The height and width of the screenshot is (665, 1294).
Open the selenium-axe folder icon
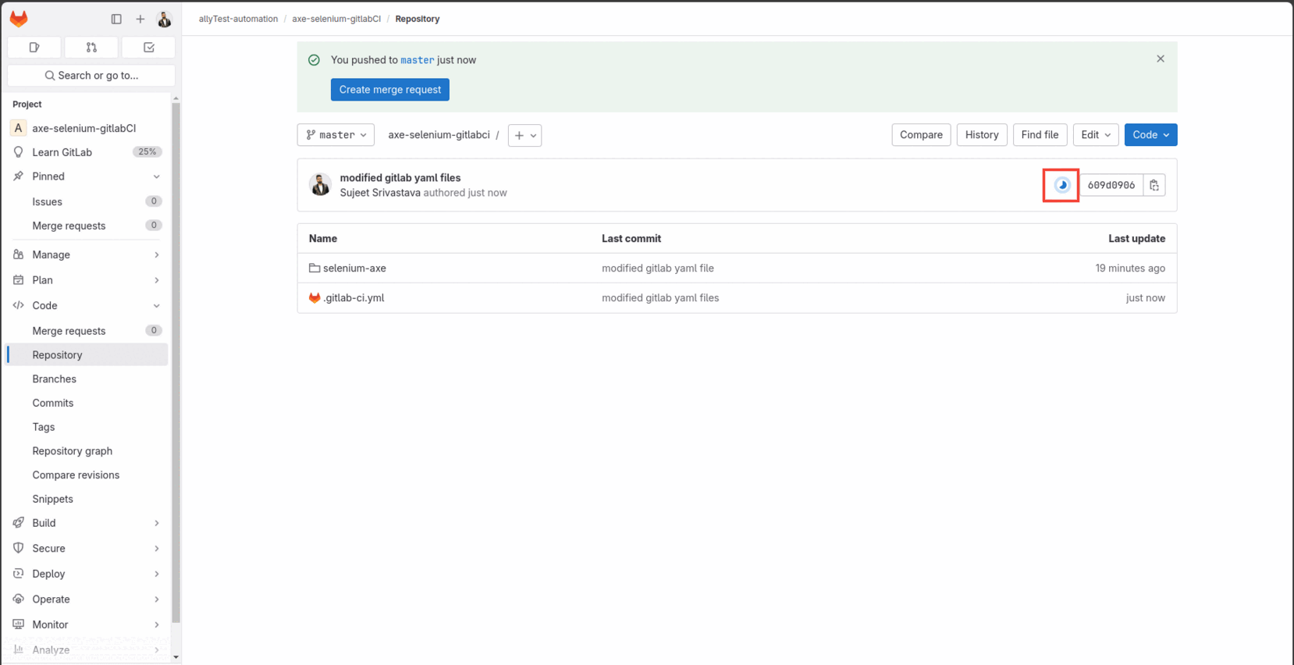(x=315, y=268)
